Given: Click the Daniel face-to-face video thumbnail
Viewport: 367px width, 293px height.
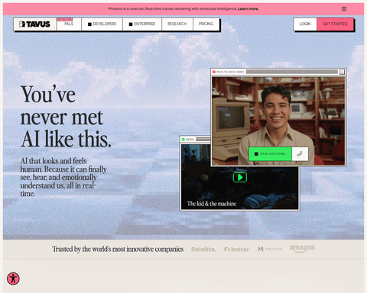Looking at the screenshot, I should (x=278, y=121).
